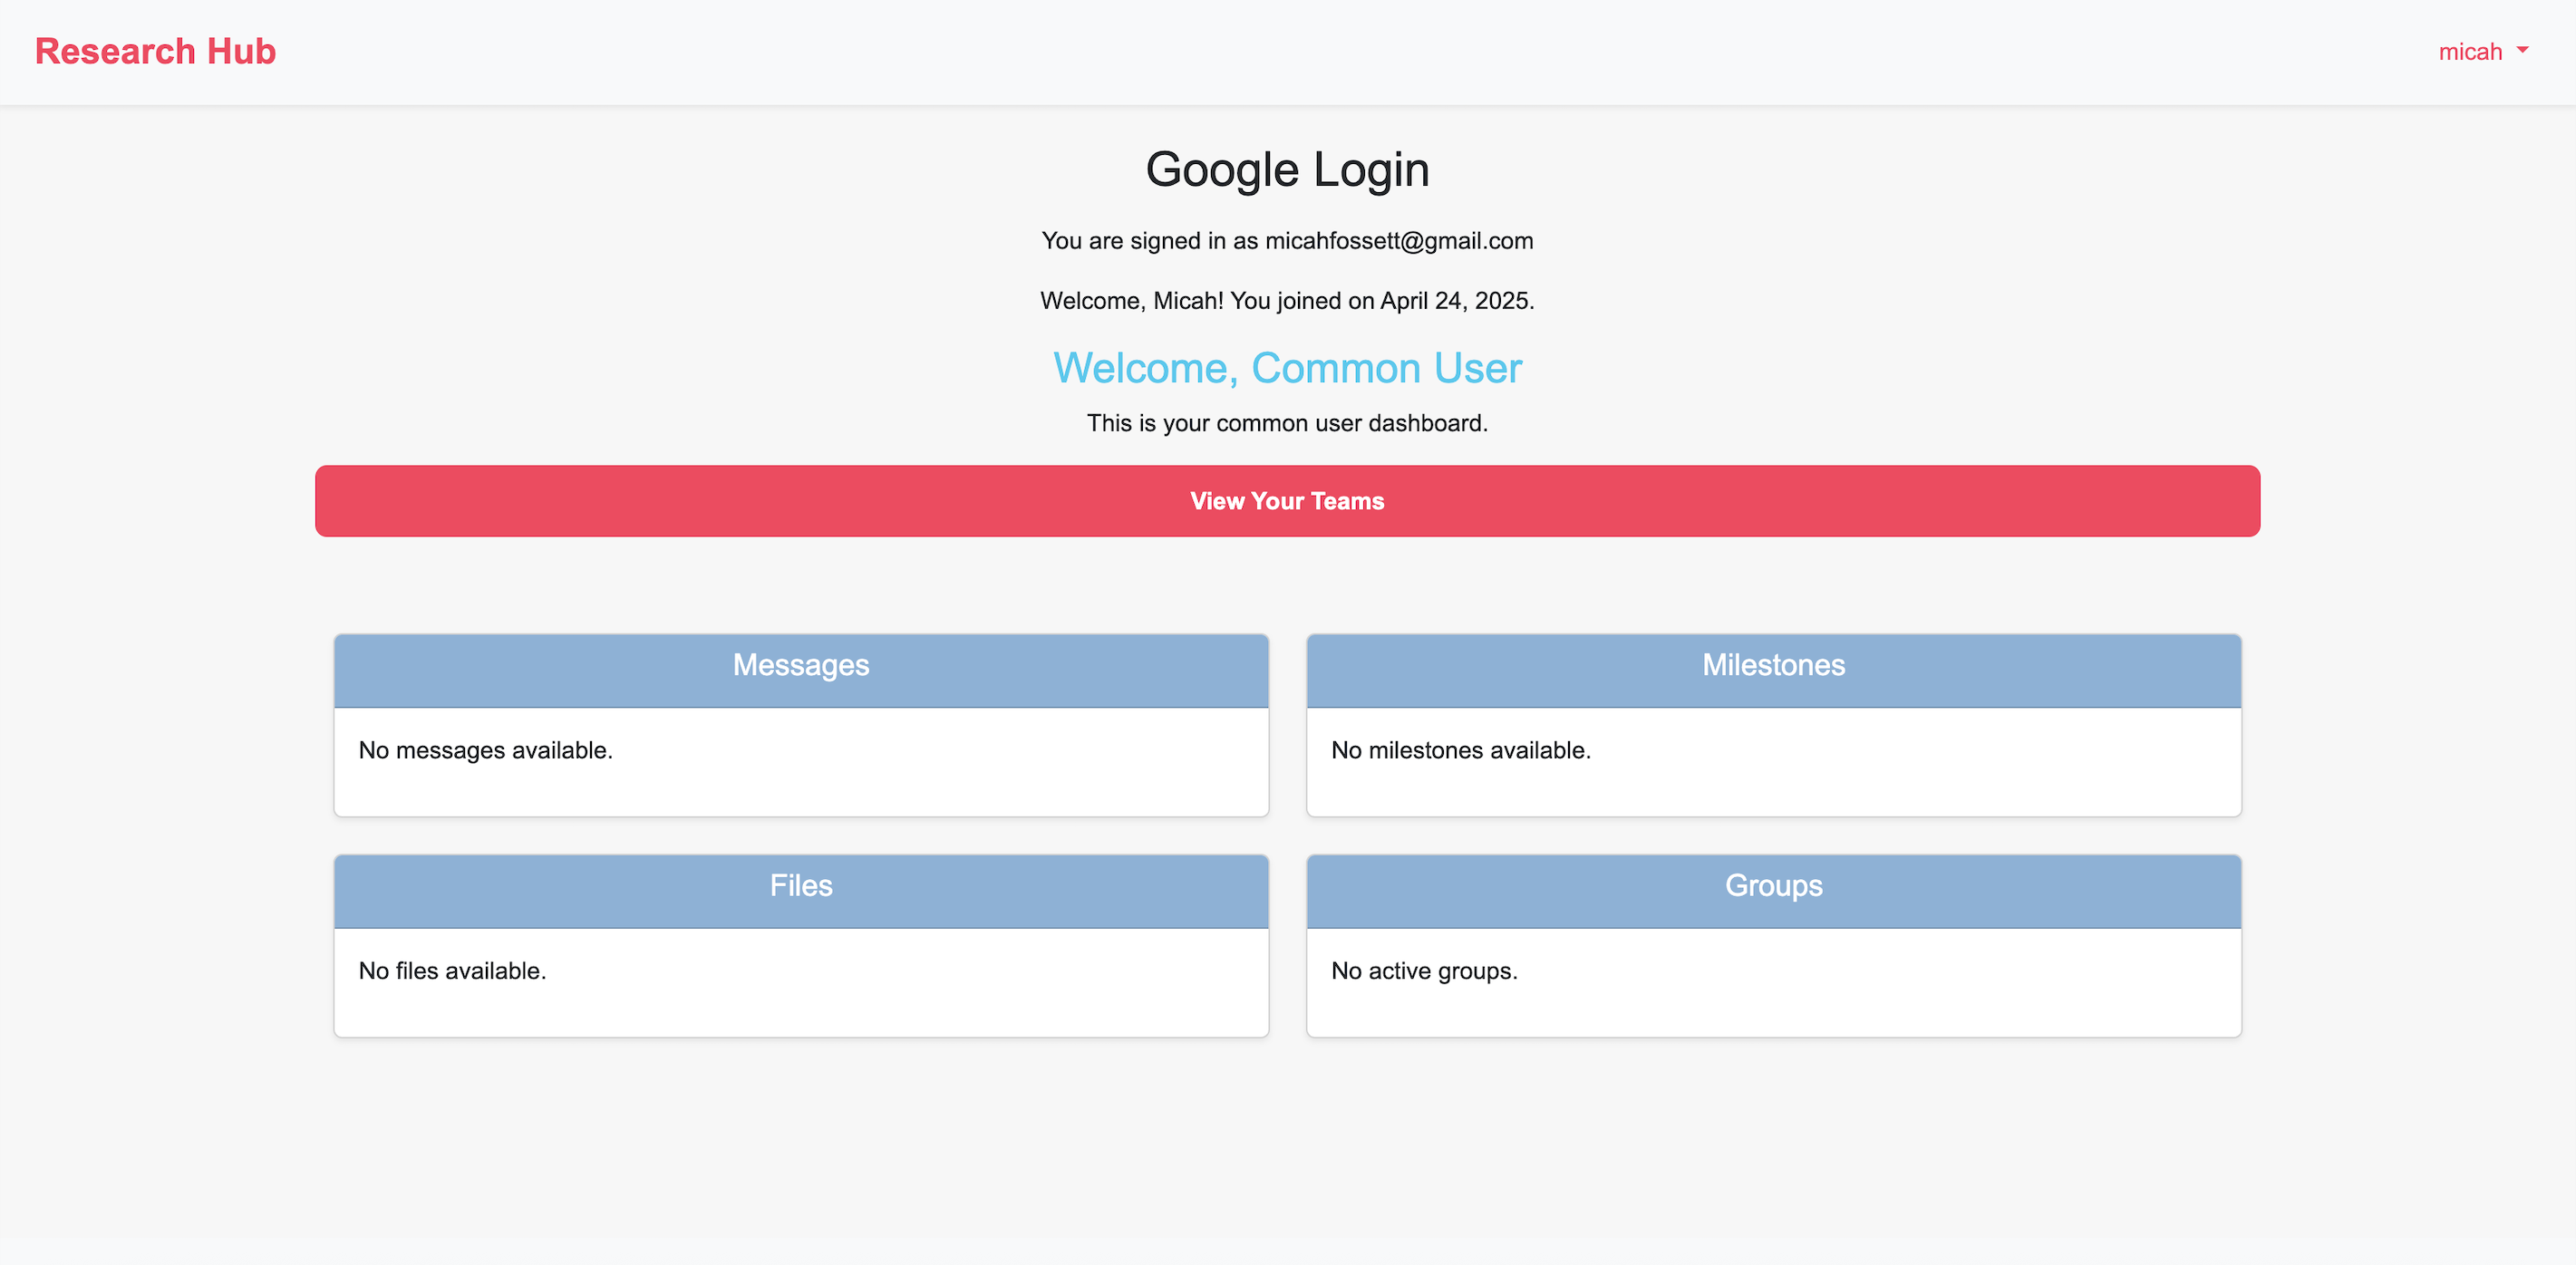Select the Messages card header
This screenshot has width=2576, height=1265.
click(x=801, y=666)
